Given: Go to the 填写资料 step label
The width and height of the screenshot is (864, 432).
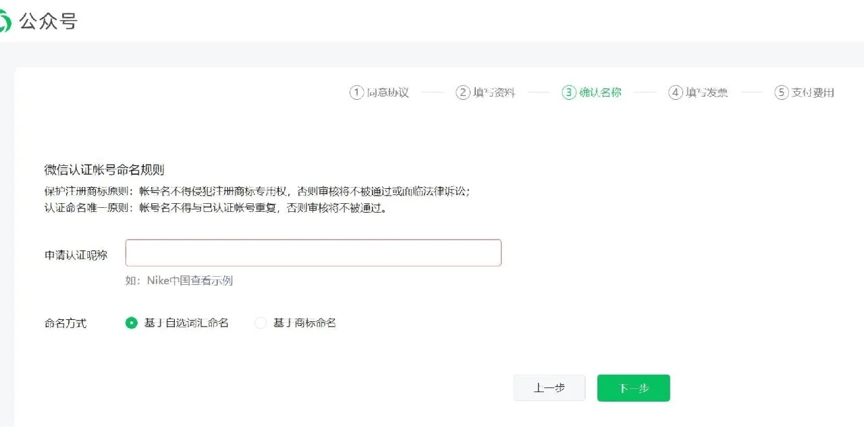Looking at the screenshot, I should click(x=494, y=92).
